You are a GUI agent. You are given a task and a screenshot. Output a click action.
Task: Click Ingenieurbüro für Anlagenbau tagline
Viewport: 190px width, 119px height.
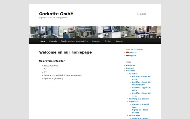[x=53, y=18]
